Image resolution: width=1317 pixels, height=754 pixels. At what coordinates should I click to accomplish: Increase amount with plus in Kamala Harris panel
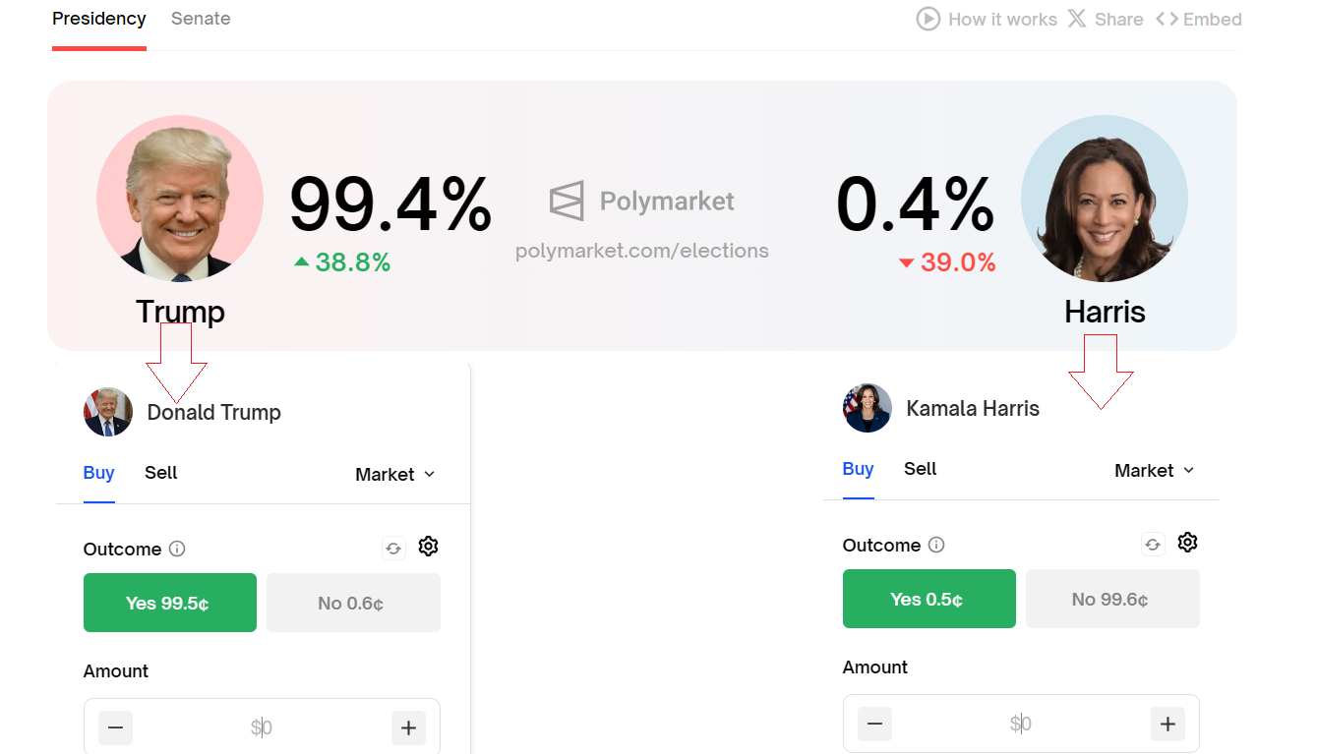pyautogui.click(x=1167, y=725)
